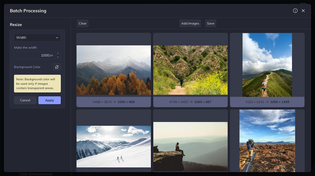This screenshot has height=176, width=315.
Task: Open the Width resize mode dropdown
Action: pos(37,38)
